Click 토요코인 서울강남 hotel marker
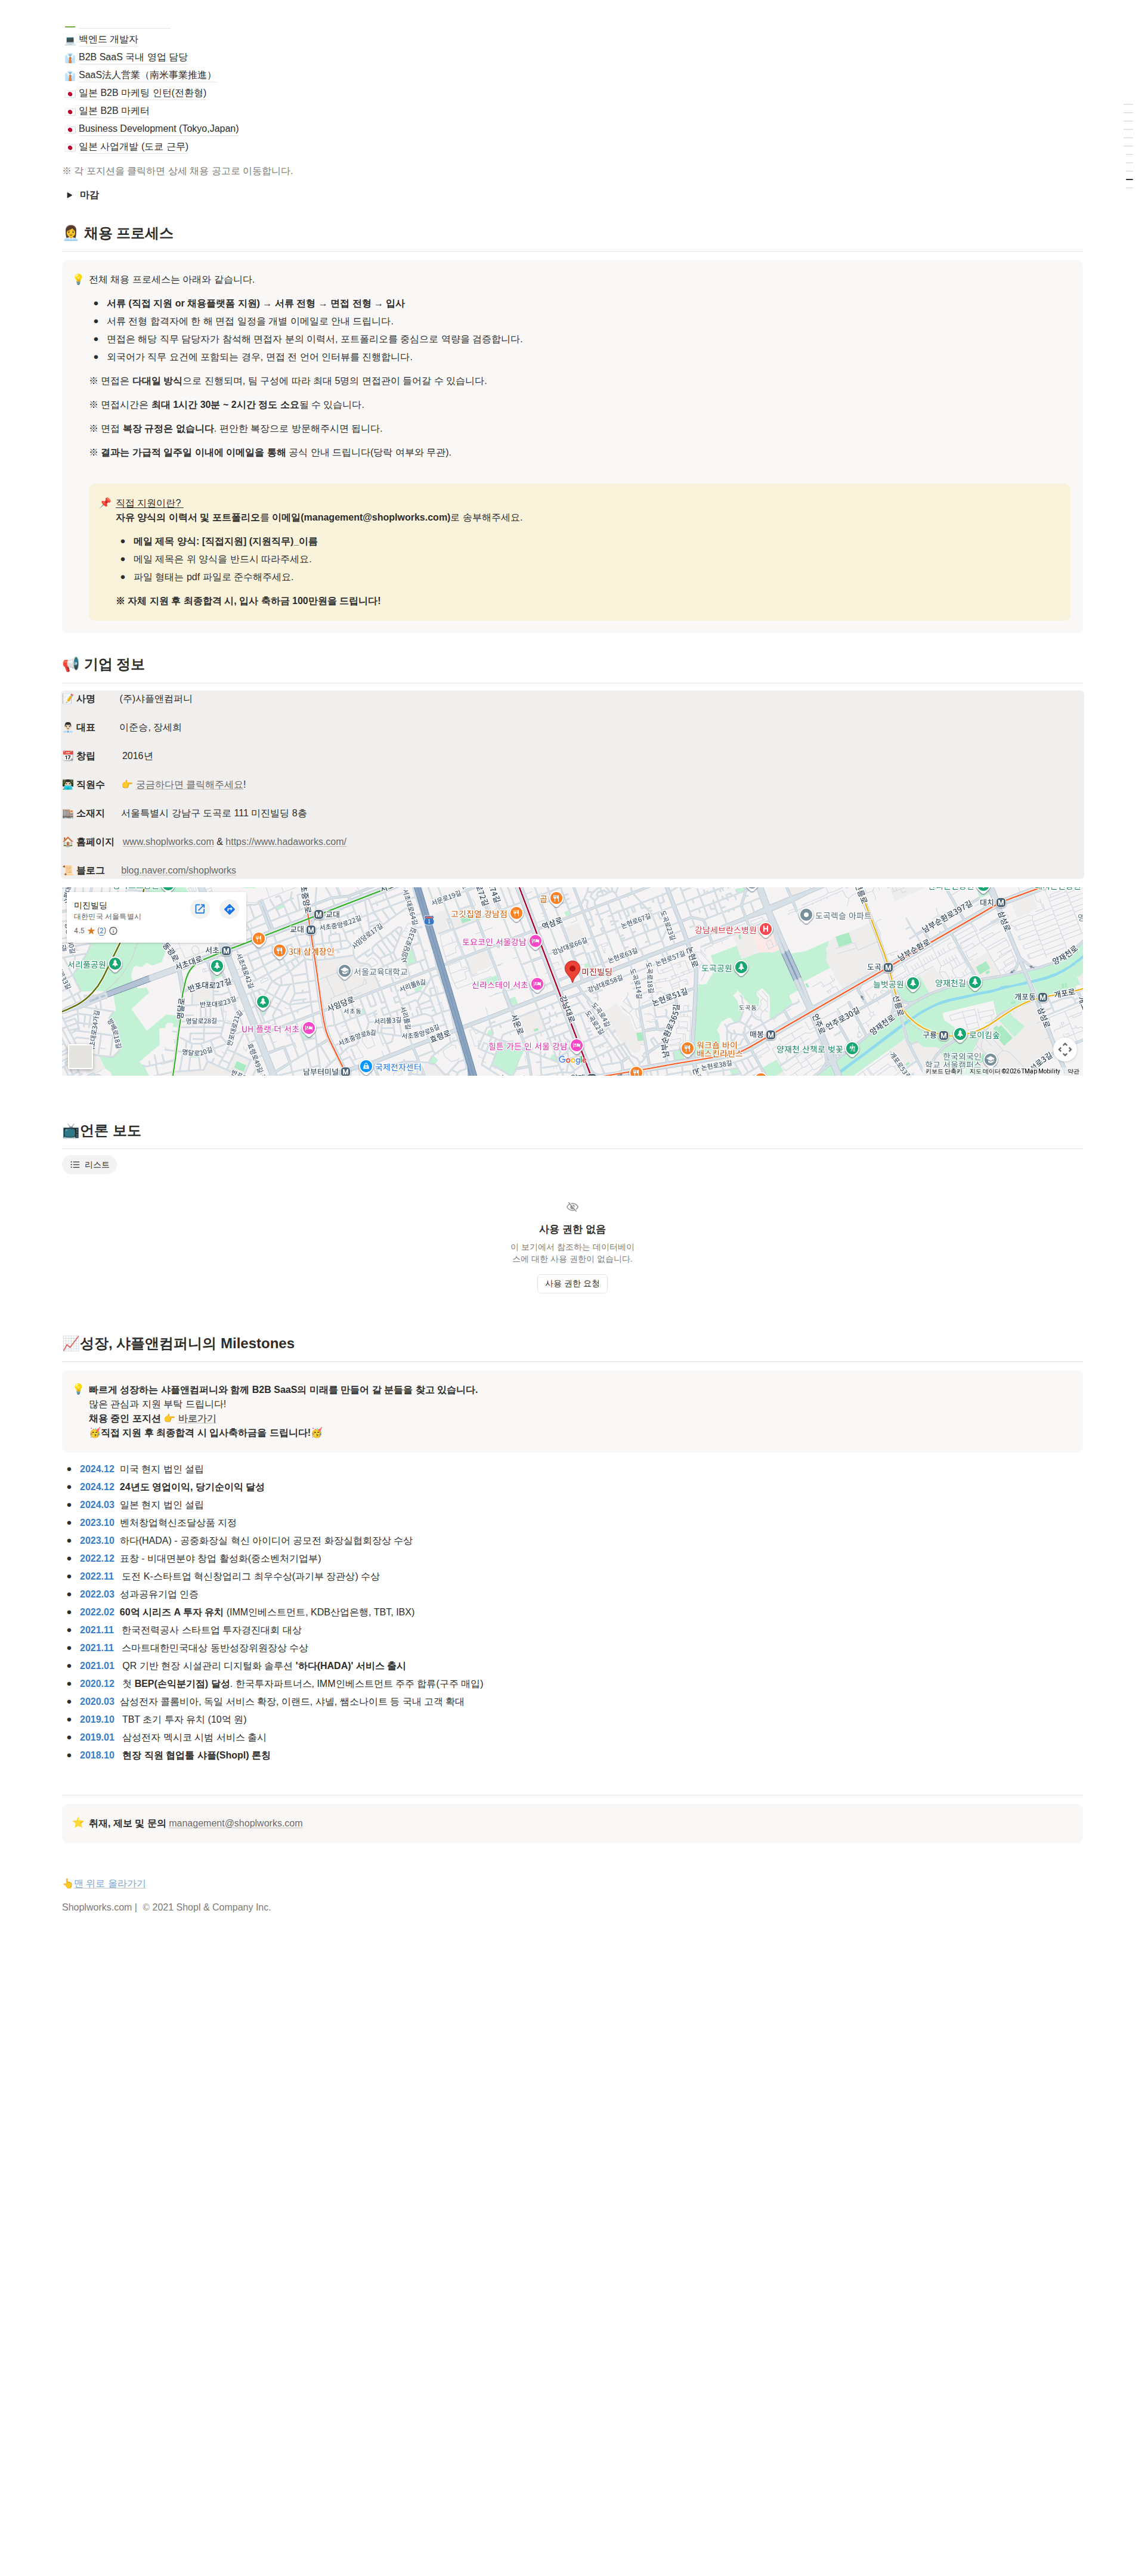This screenshot has height=2576, width=1145. [x=535, y=941]
